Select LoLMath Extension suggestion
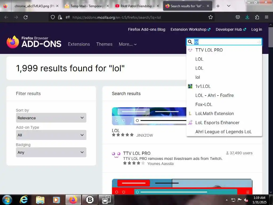The width and height of the screenshot is (273, 205). pos(224,113)
